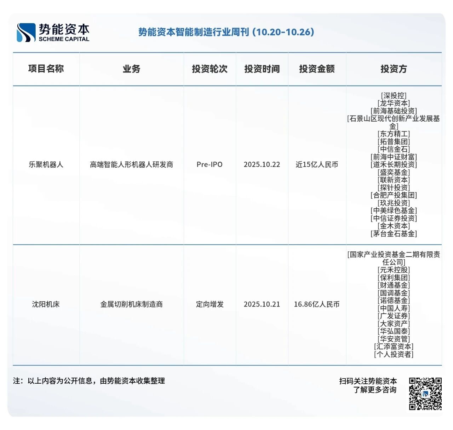Click the 2025.10.22 investment date
453x430 pixels.
pos(262,164)
